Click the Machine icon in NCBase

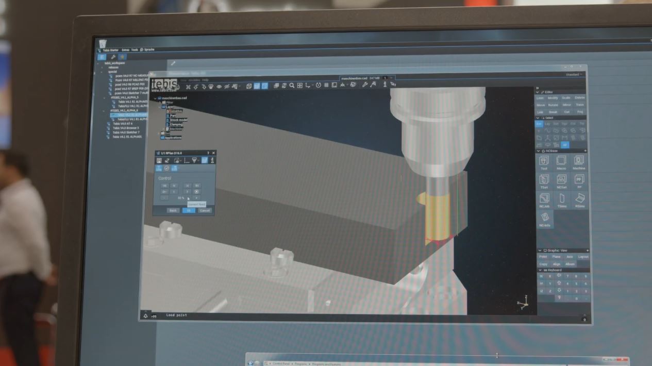tap(578, 162)
